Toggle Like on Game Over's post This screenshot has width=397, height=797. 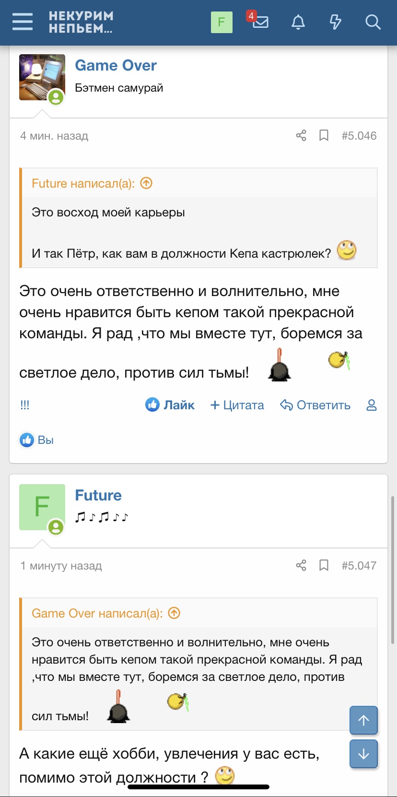[170, 405]
